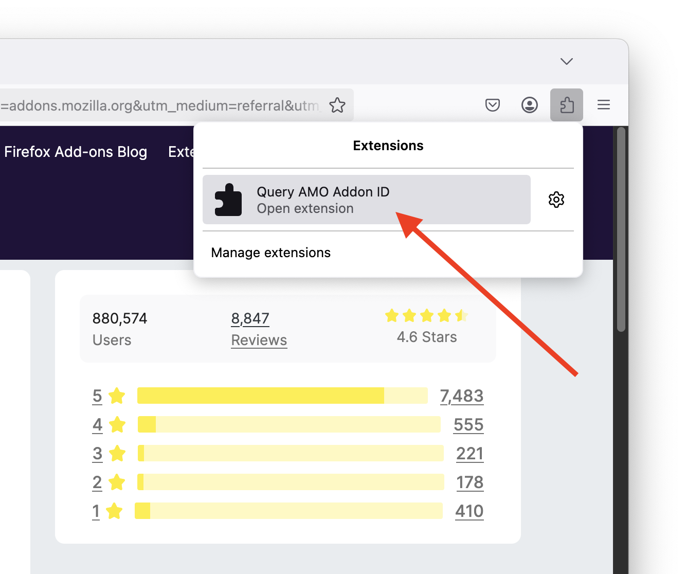686x574 pixels.
Task: Click the star icon beside rating 5
Action: [117, 396]
